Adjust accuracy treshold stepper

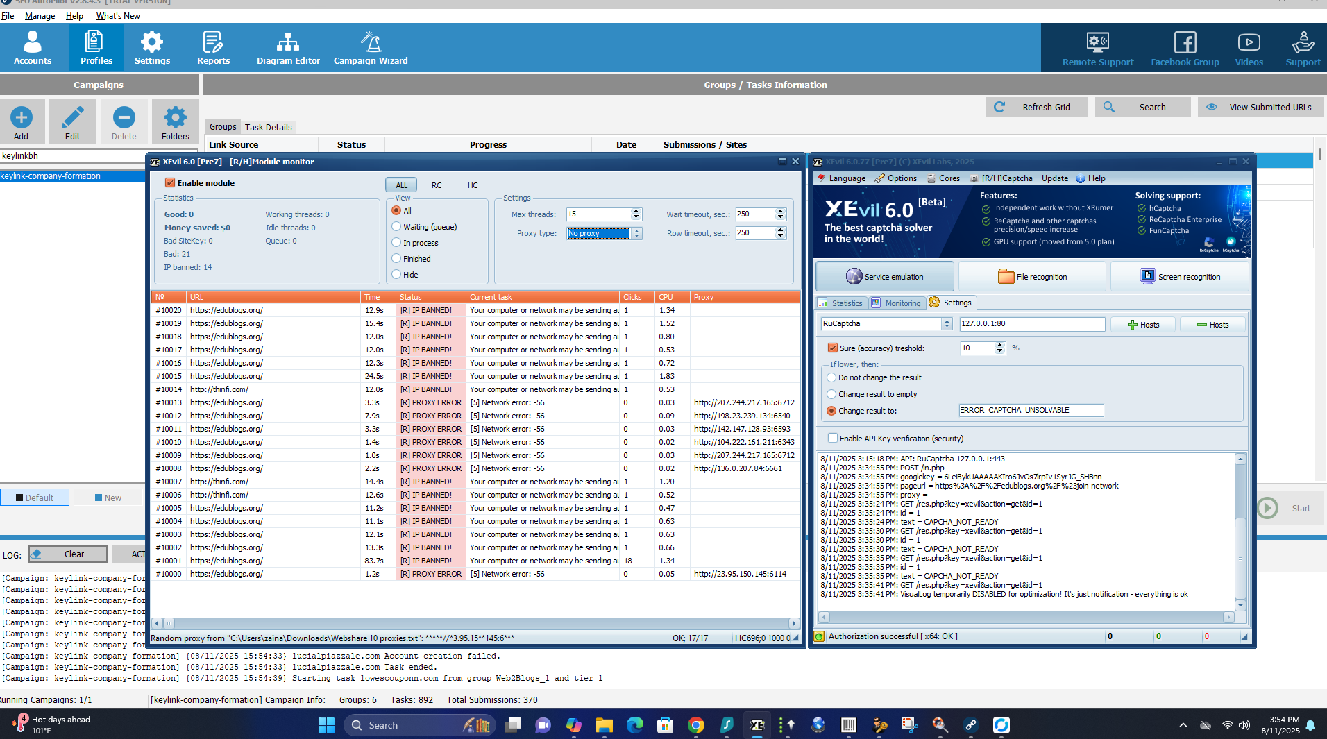click(x=999, y=348)
